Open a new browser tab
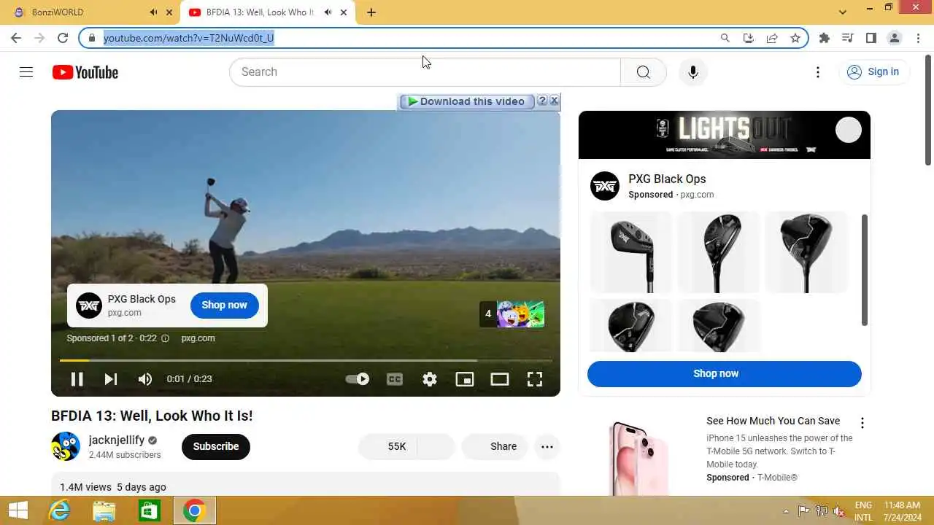Image resolution: width=934 pixels, height=525 pixels. 371,12
